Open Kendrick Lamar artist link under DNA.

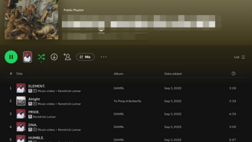click(x=69, y=130)
